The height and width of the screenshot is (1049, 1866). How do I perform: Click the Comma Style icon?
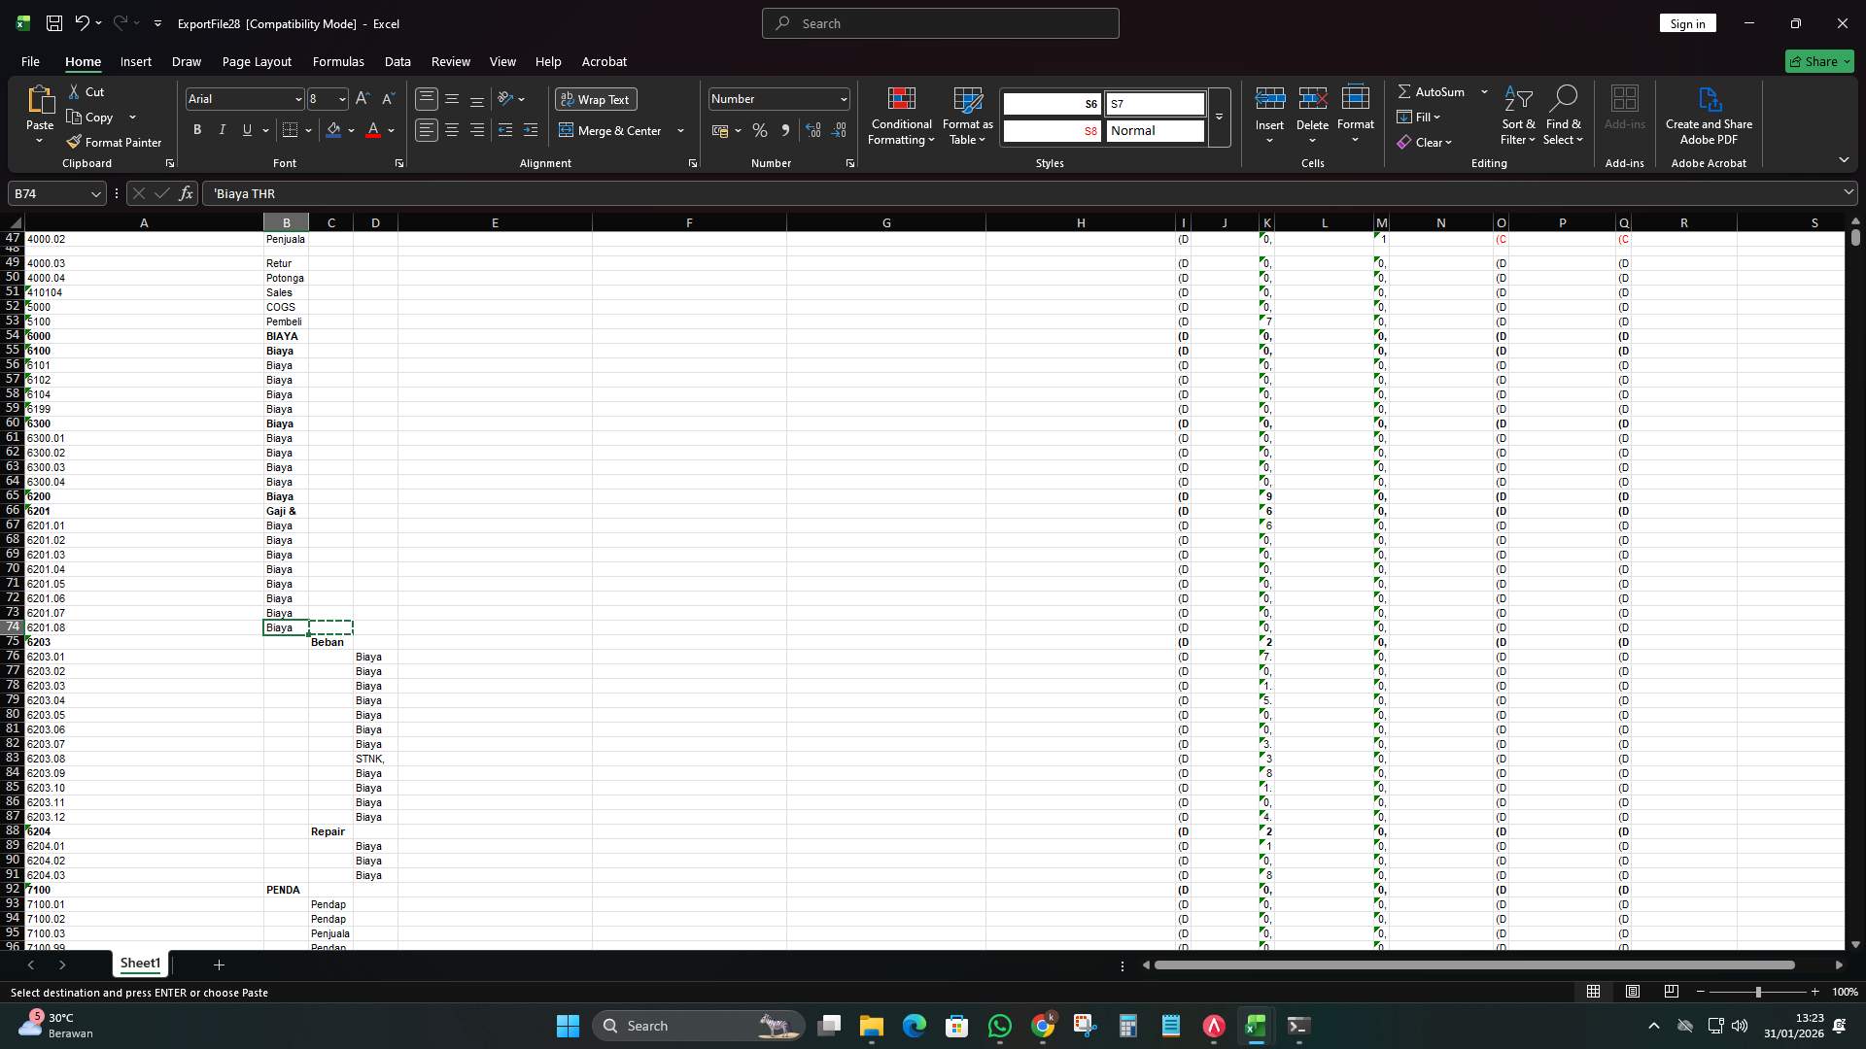[786, 129]
